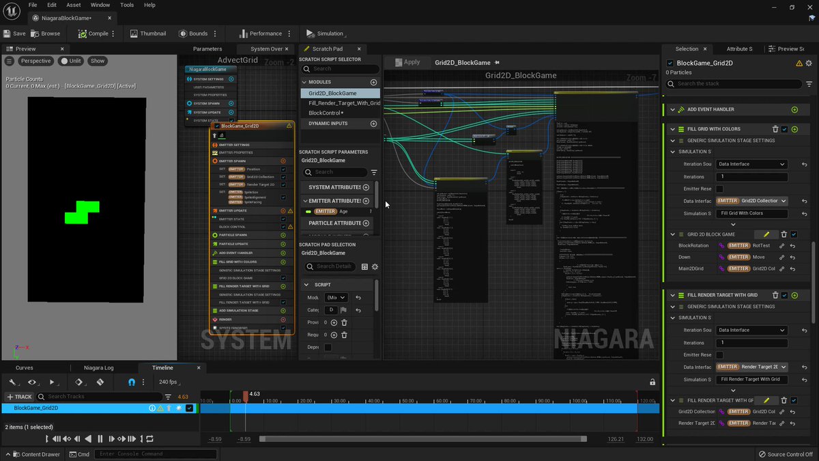
Task: Click the Apply button in Scratch Pad
Action: click(407, 62)
